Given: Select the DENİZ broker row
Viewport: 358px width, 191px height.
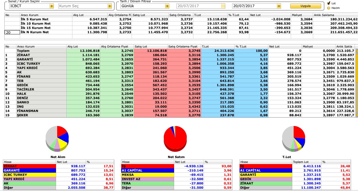Looking at the screenshot, I should pos(180,98).
